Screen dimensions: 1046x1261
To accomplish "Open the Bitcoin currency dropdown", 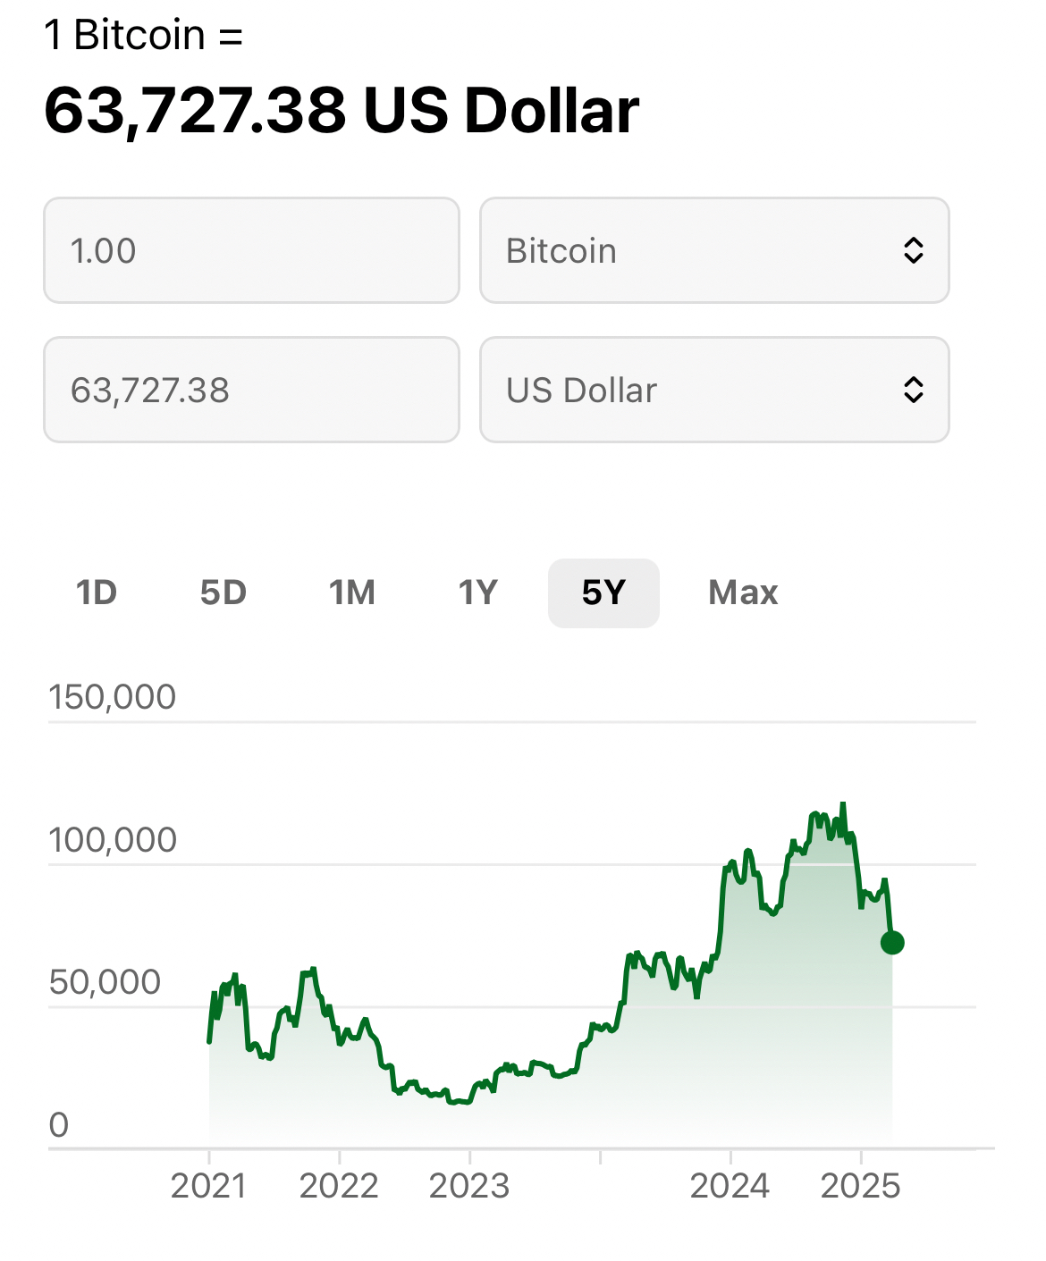I will [x=713, y=250].
